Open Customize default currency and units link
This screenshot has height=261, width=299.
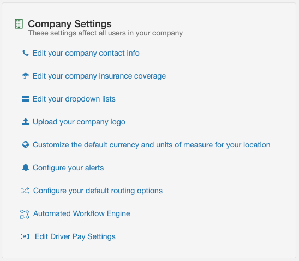[151, 145]
